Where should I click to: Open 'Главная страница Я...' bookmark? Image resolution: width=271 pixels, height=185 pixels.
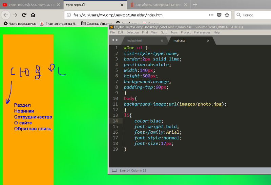tap(59, 24)
